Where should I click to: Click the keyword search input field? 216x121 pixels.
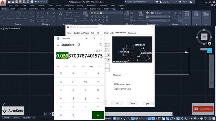pyautogui.click(x=140, y=2)
